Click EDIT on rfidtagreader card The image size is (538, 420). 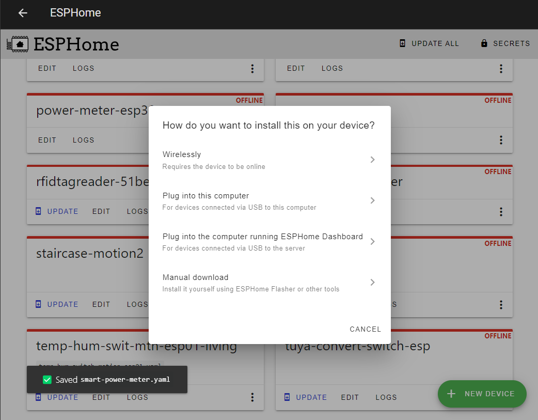tap(101, 211)
